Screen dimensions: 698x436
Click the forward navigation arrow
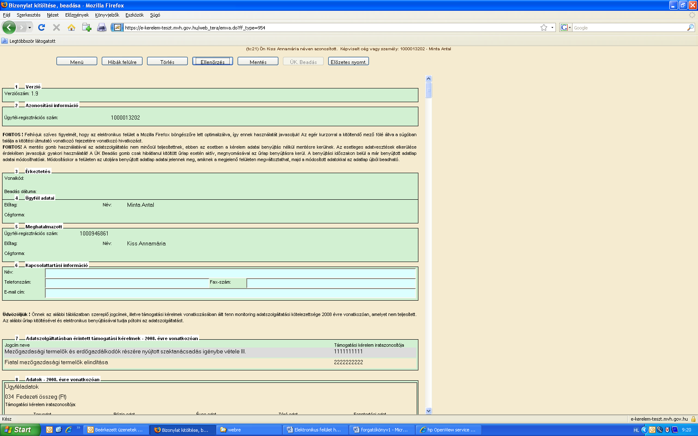pyautogui.click(x=22, y=27)
